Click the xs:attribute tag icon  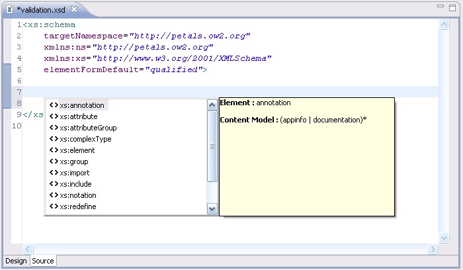tap(54, 116)
